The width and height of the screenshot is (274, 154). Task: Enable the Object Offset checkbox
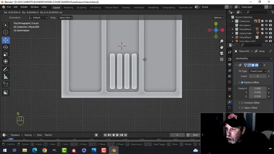coord(242,108)
